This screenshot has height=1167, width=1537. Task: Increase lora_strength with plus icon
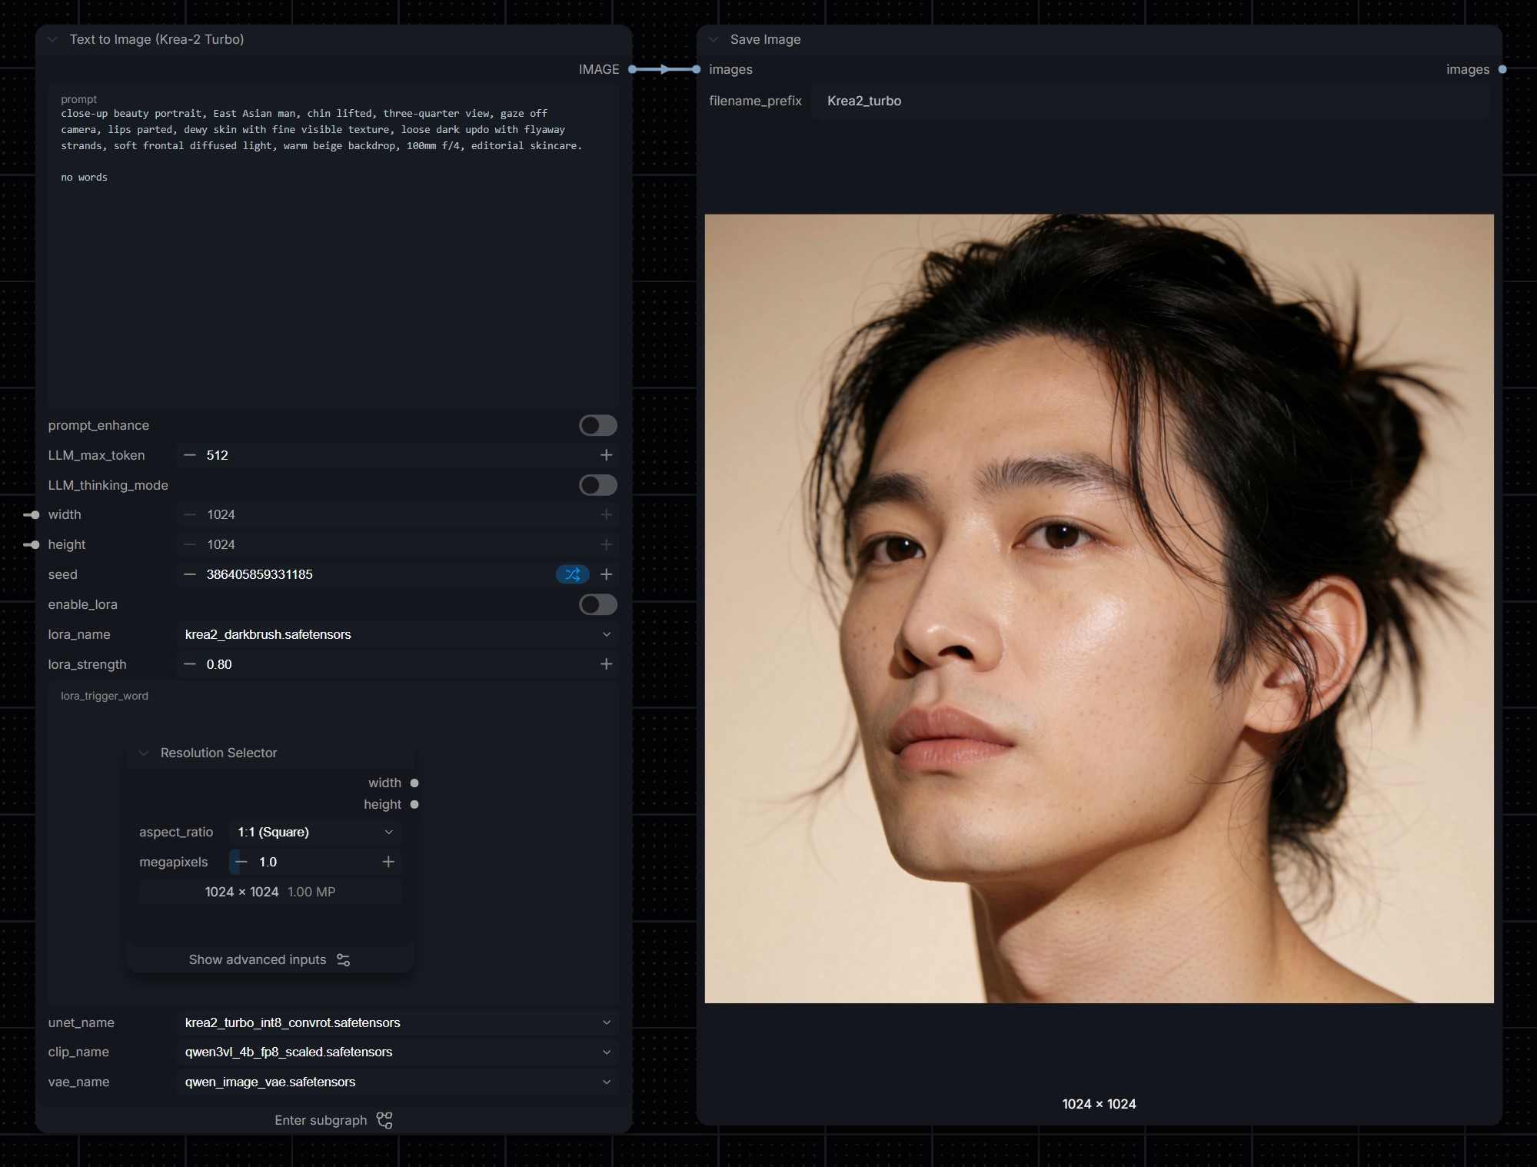606,663
